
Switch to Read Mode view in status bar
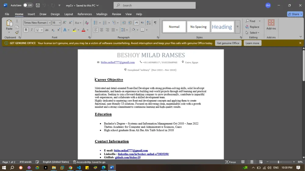(243, 162)
